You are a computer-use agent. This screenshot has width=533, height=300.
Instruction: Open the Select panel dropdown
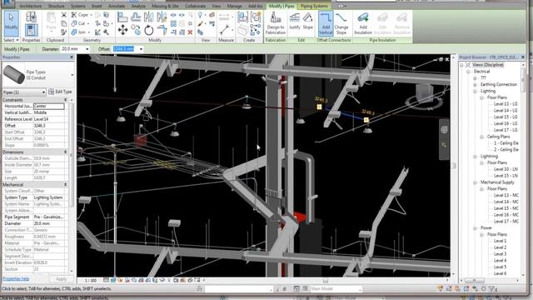click(x=11, y=40)
